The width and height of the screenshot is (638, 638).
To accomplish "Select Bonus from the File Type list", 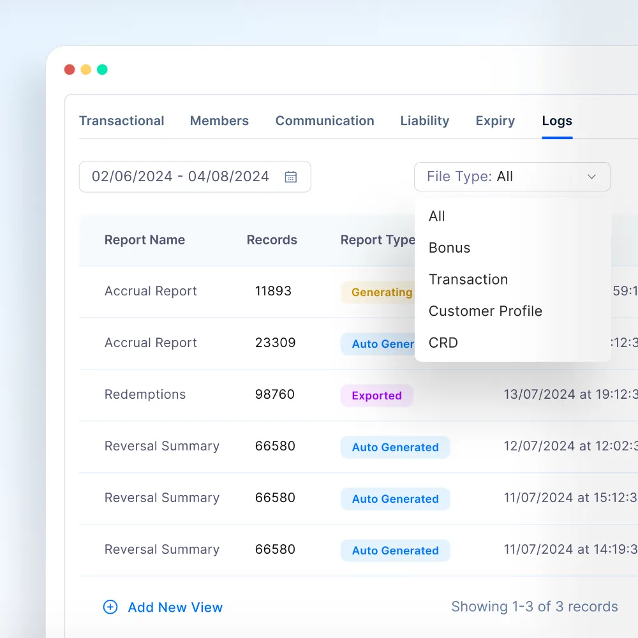I will point(449,248).
